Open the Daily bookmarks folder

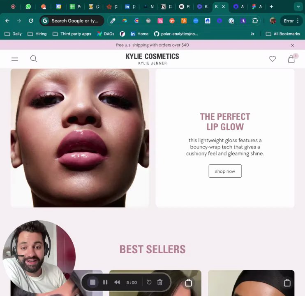pos(13,34)
